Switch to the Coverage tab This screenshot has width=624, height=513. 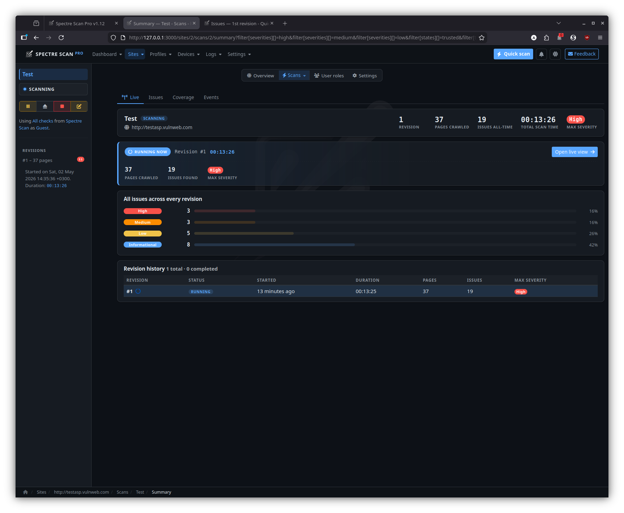point(183,97)
